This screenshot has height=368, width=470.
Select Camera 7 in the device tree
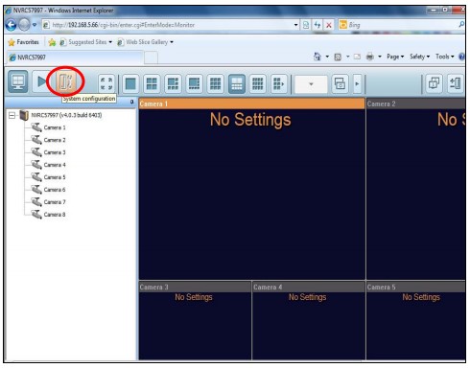55,202
